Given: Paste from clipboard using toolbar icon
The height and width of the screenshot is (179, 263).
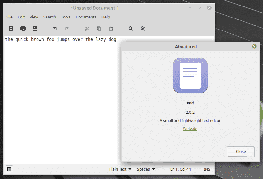Looking at the screenshot, I should point(111,29).
